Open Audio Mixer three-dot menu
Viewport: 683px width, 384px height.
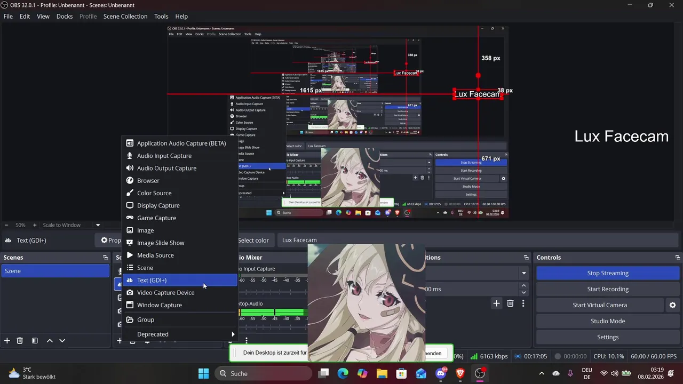coord(247,340)
